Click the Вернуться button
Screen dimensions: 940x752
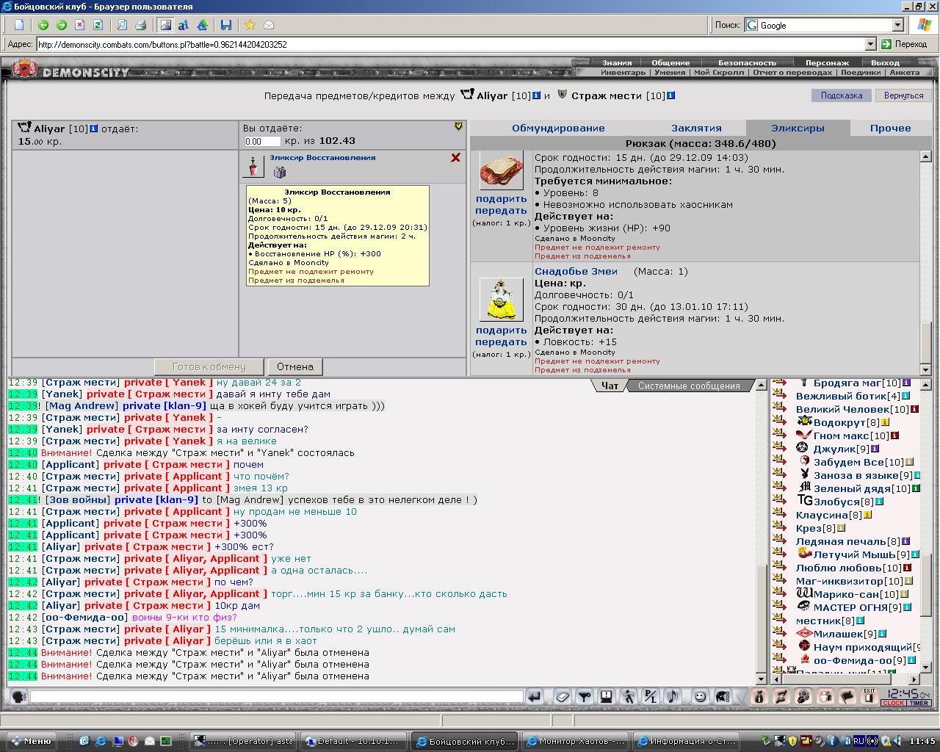pos(903,95)
